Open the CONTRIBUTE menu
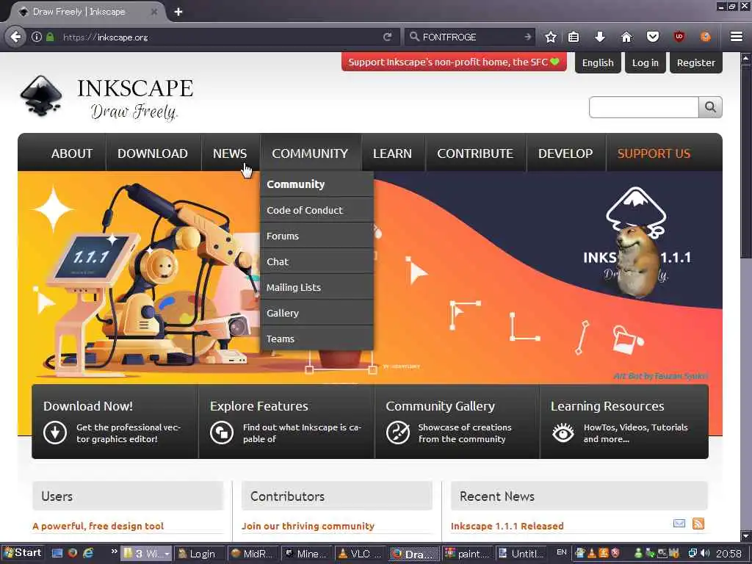 pyautogui.click(x=475, y=153)
